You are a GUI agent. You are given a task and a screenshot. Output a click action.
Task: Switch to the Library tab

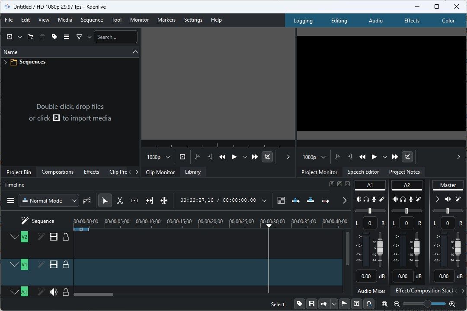193,172
